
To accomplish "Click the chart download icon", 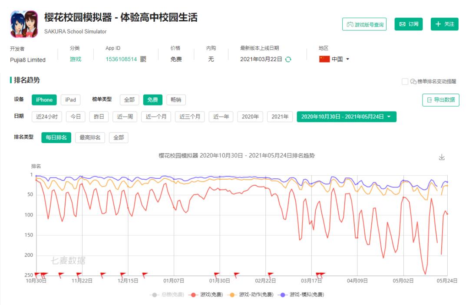I will click(x=442, y=157).
